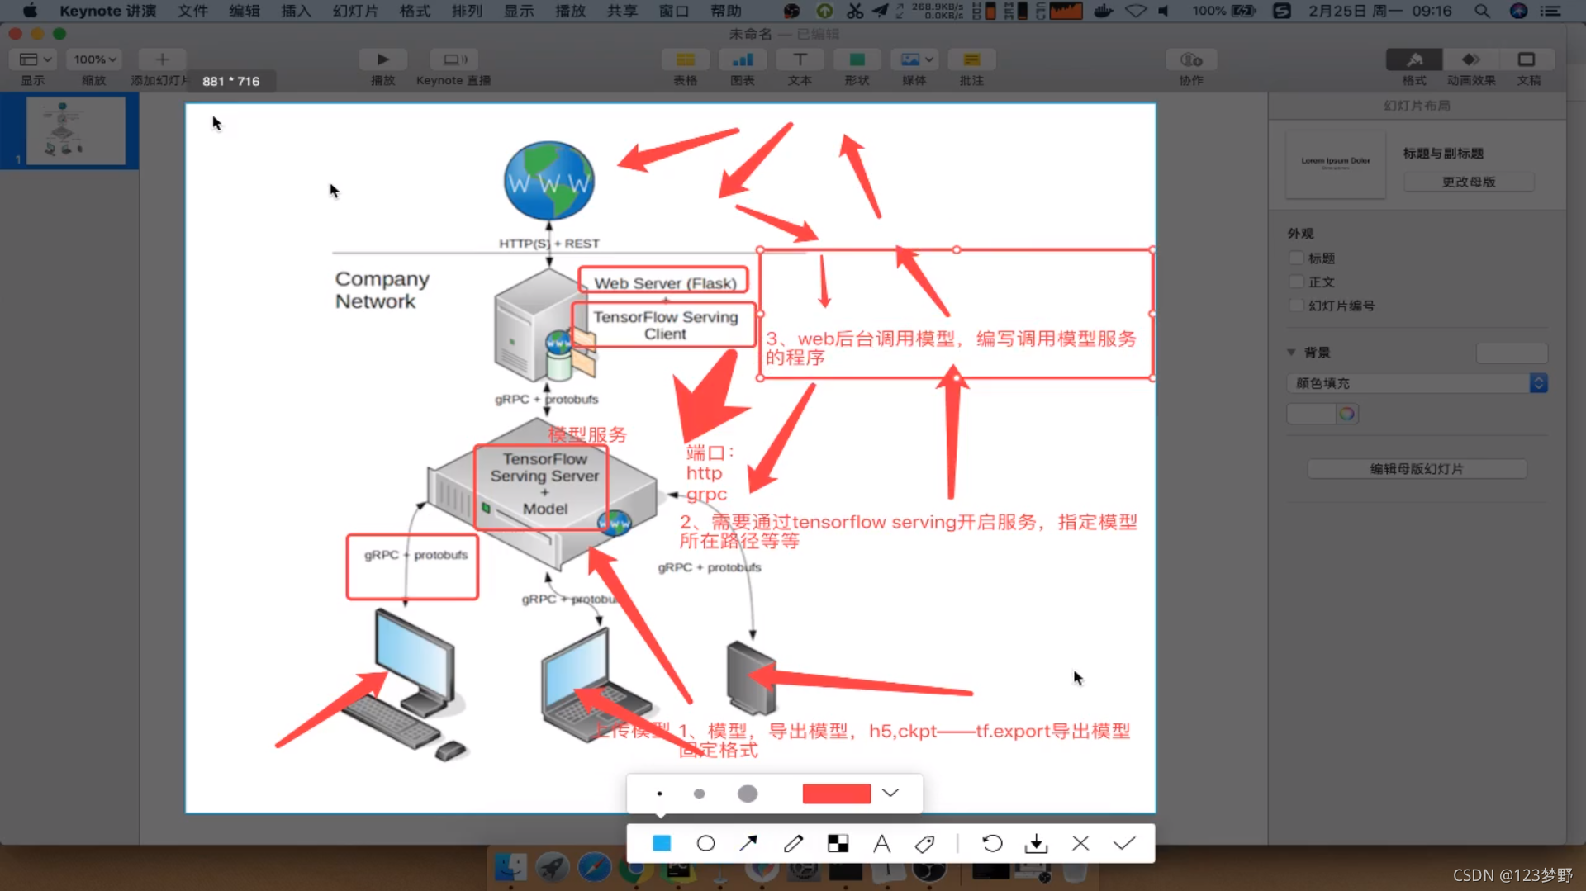Choose the largest stroke size dot
1586x891 pixels.
pyautogui.click(x=748, y=794)
